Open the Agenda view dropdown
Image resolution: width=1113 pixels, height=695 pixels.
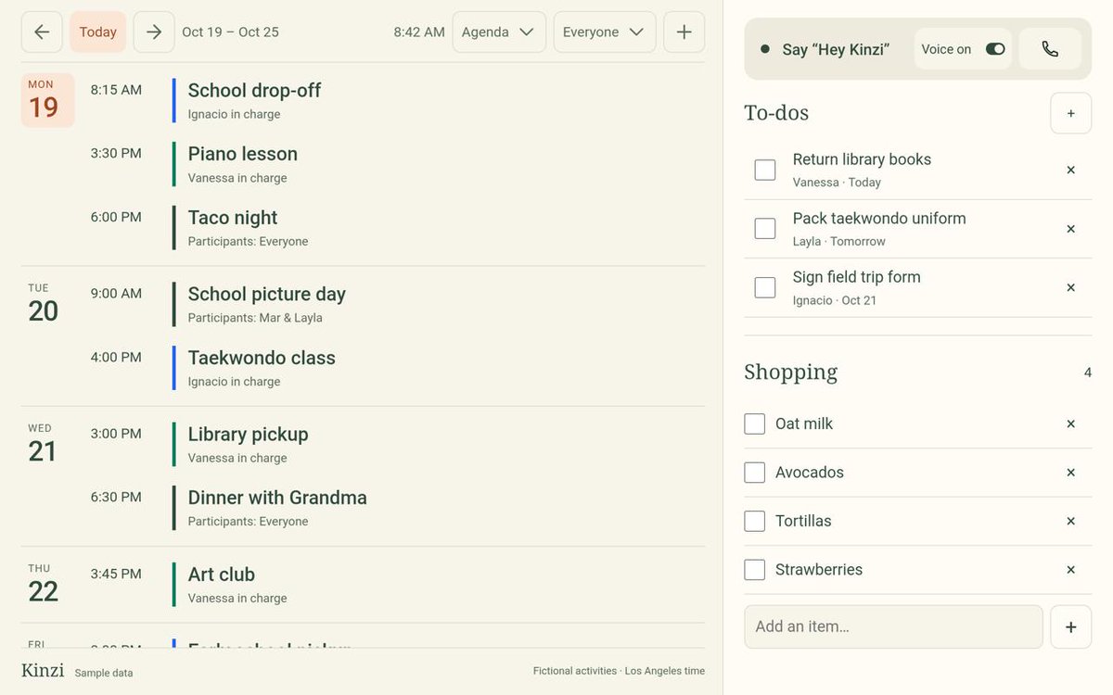[499, 32]
